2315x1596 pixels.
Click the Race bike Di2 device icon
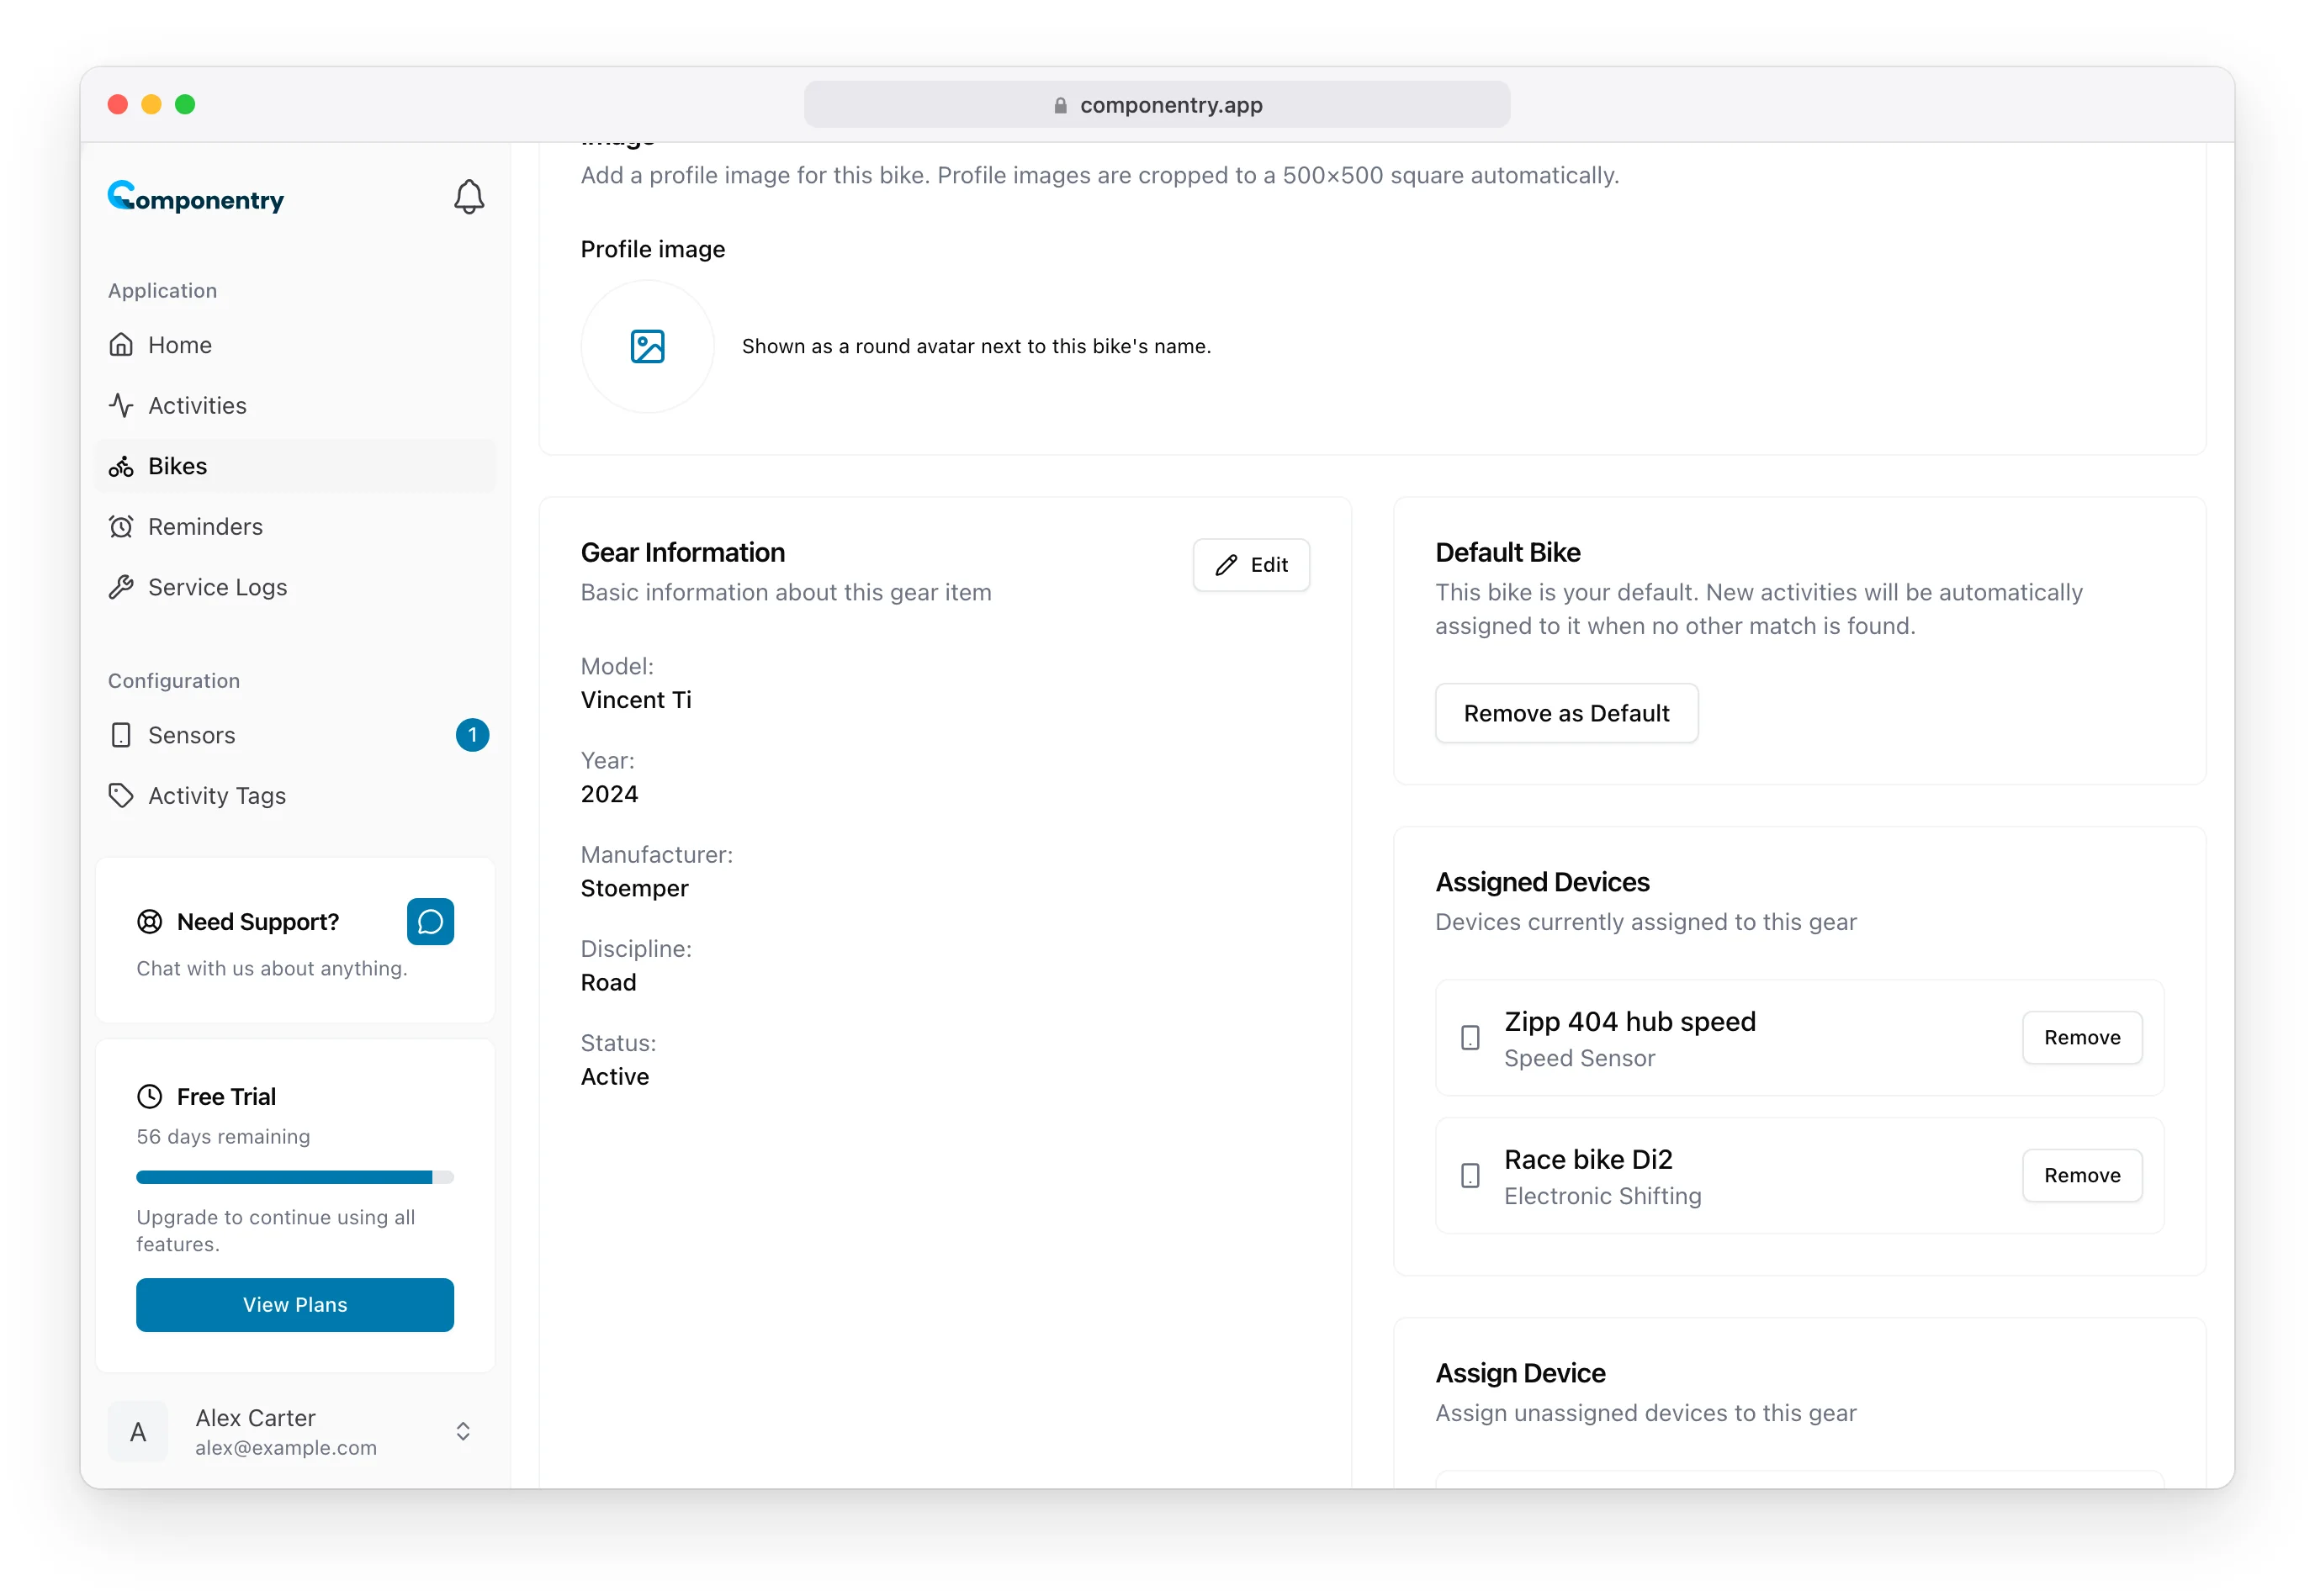pos(1470,1176)
